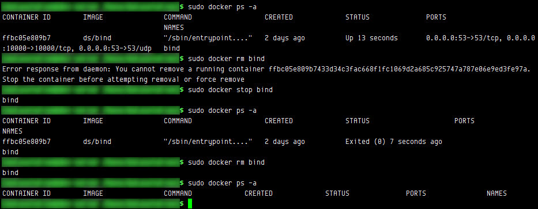
Task: Click the '"/sbin/entrypoint...."' command in first listing
Action: (208, 37)
